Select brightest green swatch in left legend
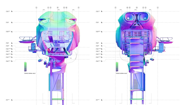The width and height of the screenshot is (187, 105). (25, 63)
